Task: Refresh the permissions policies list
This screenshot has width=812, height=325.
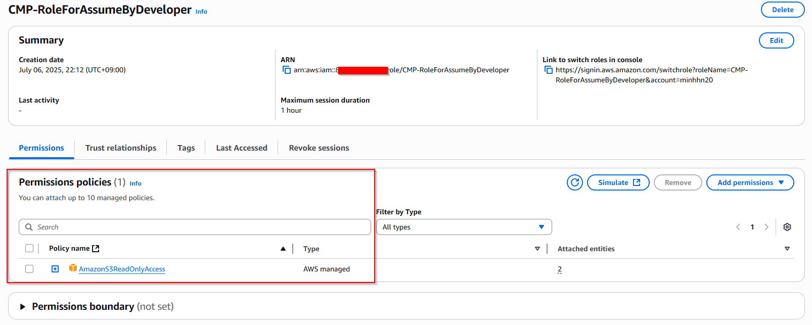Action: coord(574,182)
